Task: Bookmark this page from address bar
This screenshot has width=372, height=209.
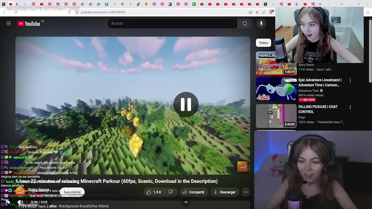Action: (69, 12)
